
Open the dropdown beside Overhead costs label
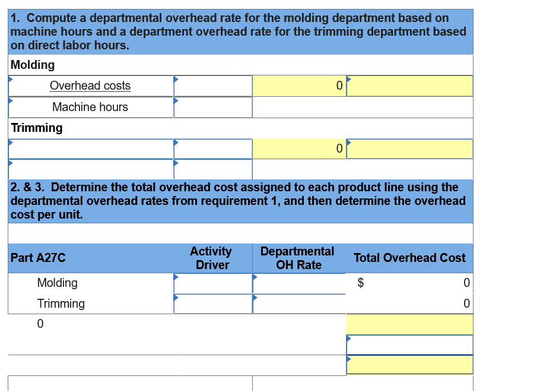pyautogui.click(x=176, y=79)
